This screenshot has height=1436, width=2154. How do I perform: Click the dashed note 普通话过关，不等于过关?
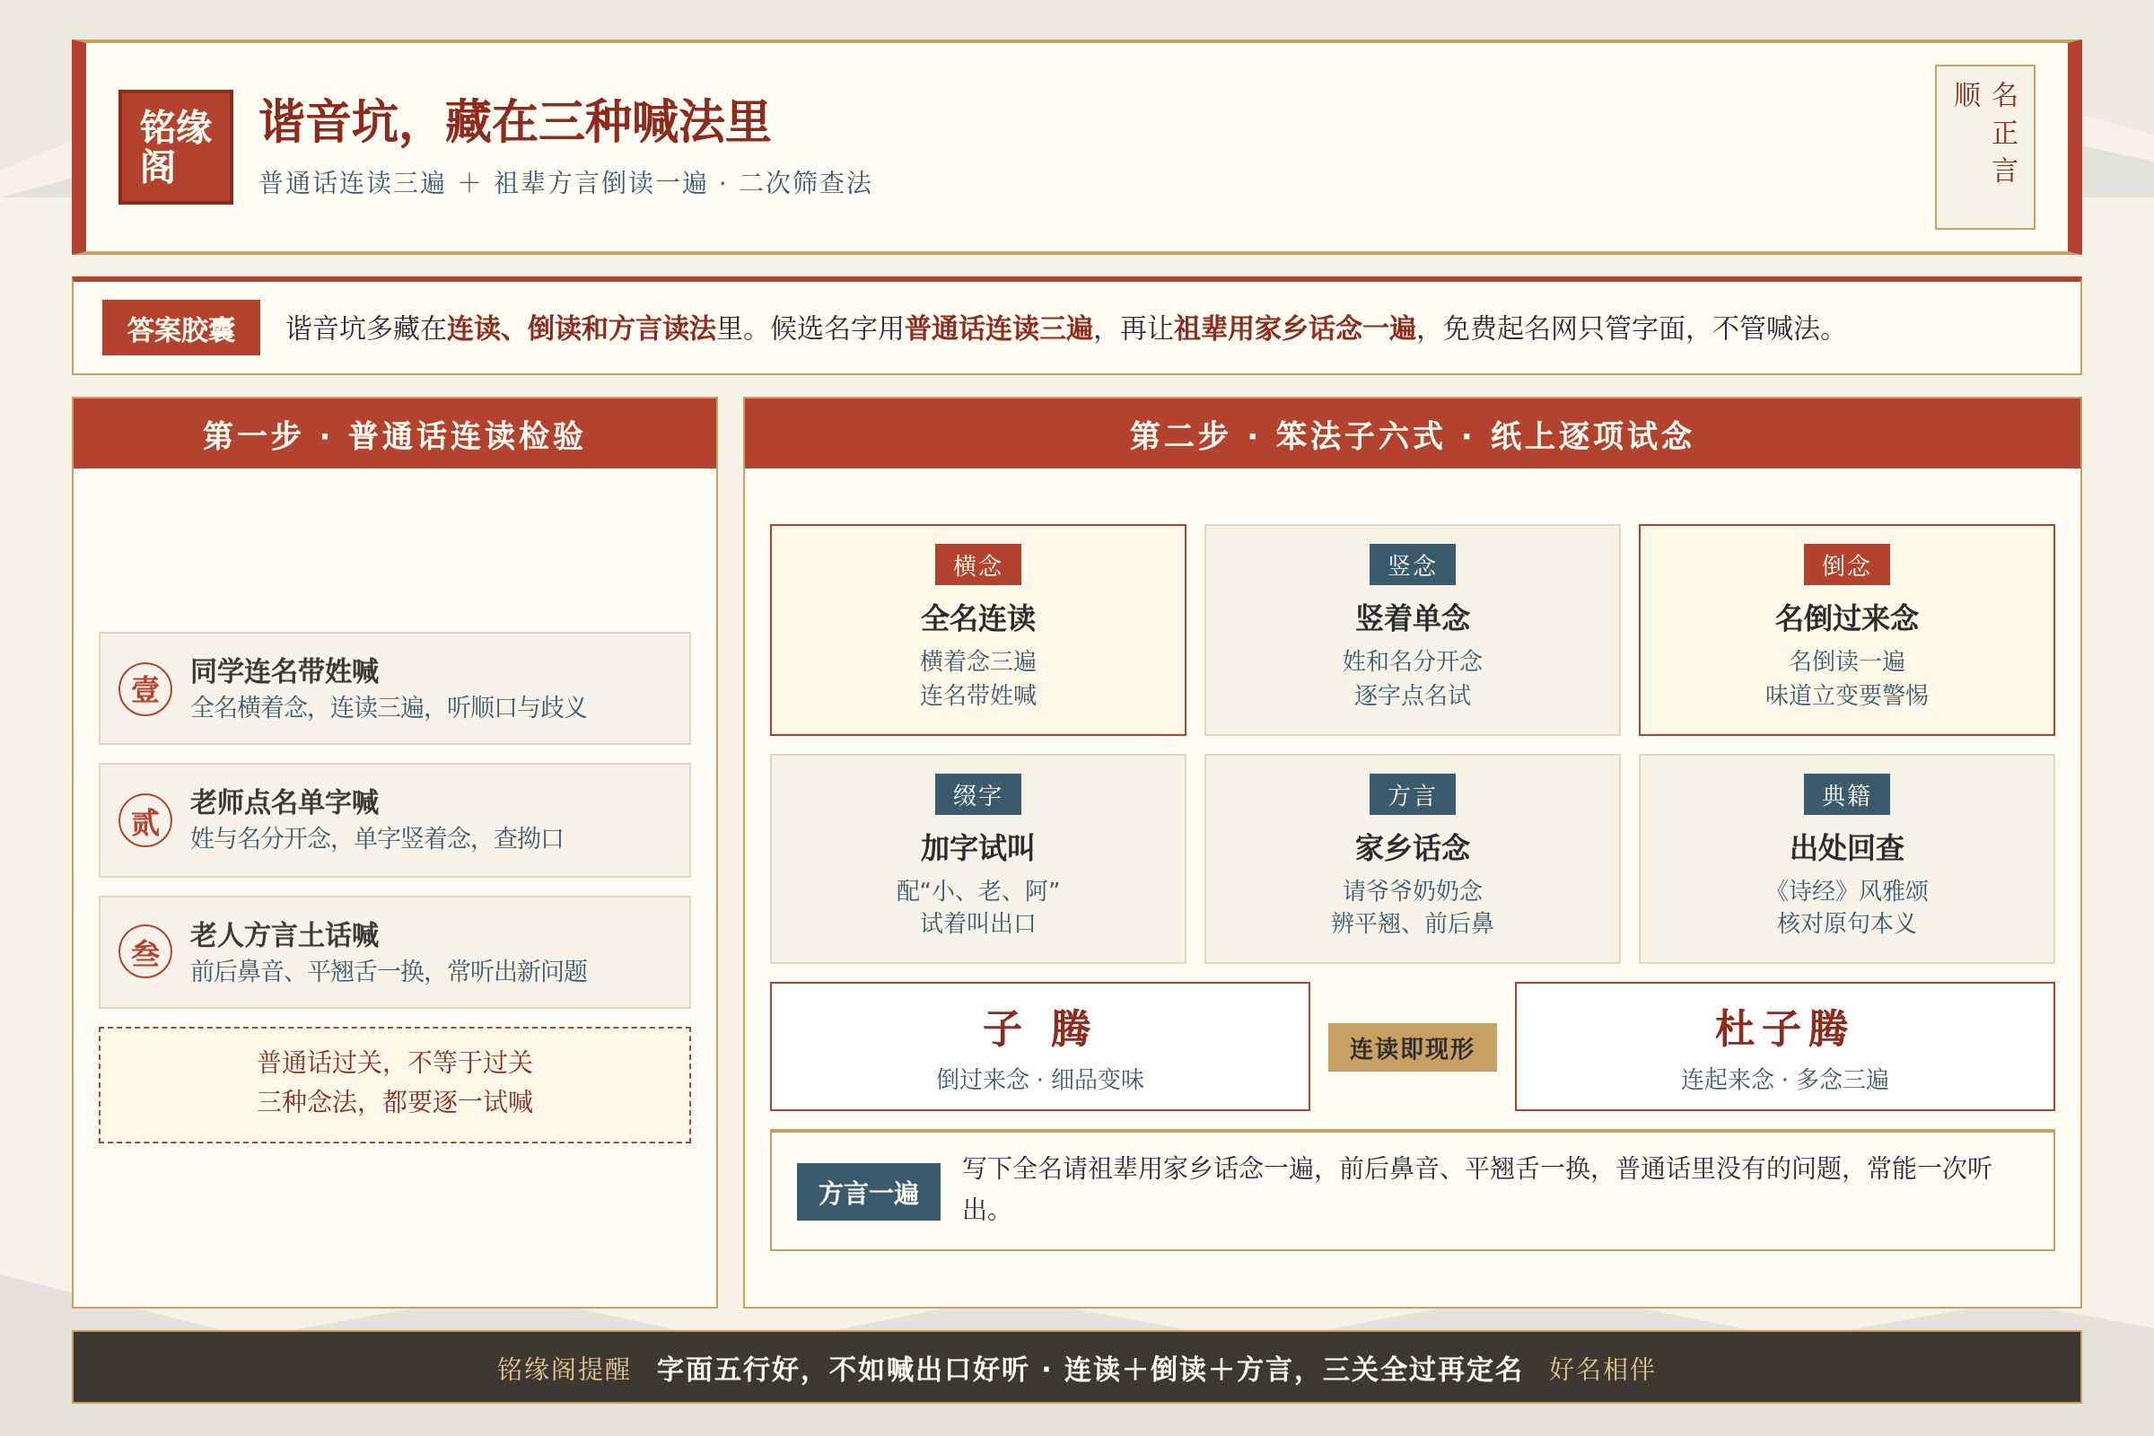[x=394, y=1084]
